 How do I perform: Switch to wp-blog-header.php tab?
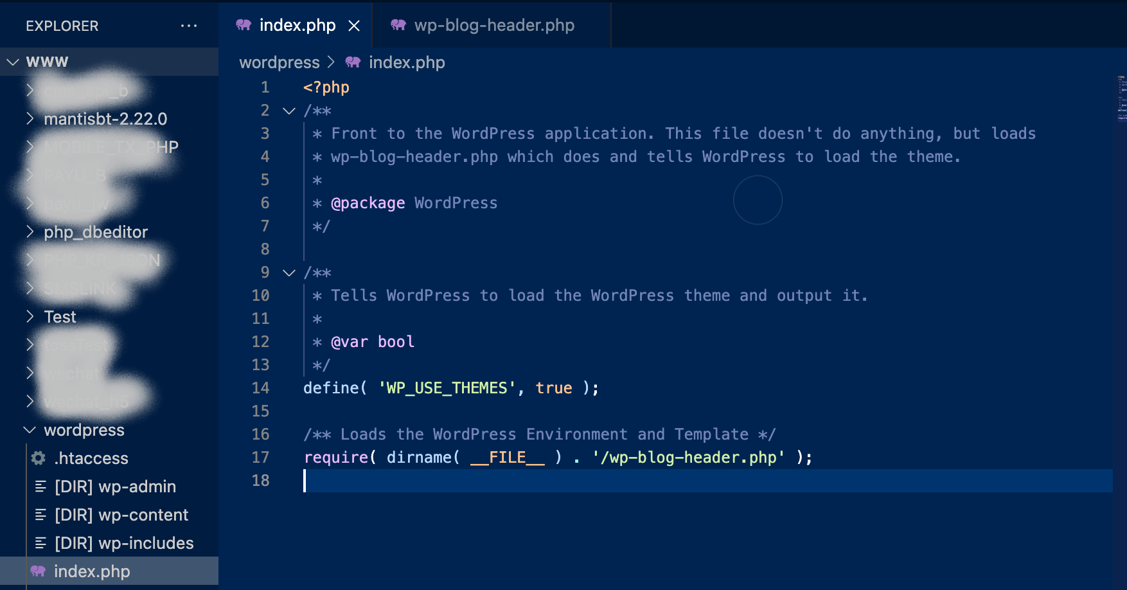492,25
